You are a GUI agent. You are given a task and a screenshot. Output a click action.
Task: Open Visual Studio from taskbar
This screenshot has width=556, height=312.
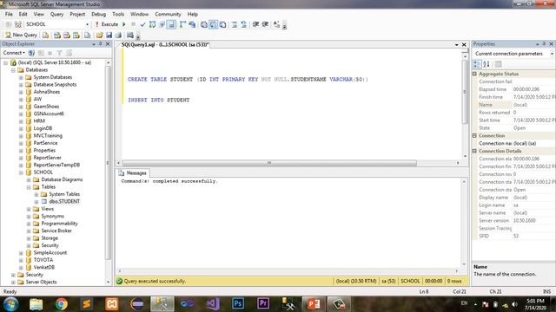212,304
